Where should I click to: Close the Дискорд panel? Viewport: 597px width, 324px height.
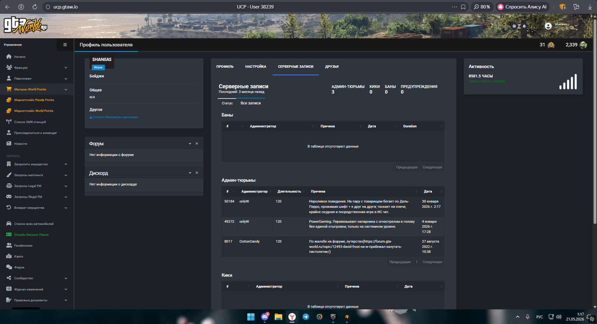click(x=197, y=173)
